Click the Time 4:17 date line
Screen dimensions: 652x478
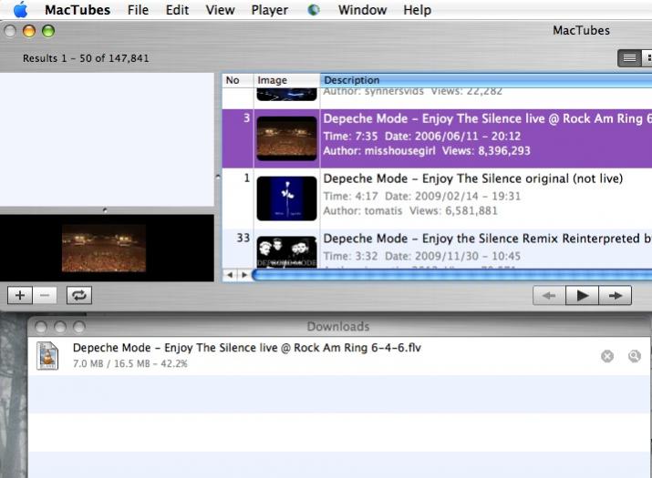coord(422,196)
